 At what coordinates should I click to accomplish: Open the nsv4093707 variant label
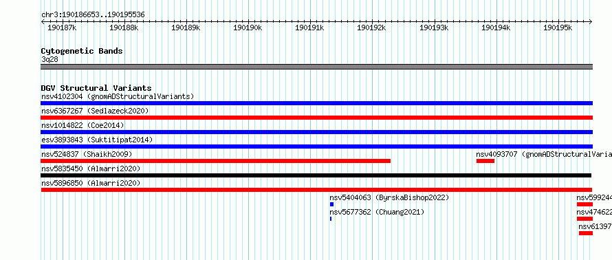pyautogui.click(x=544, y=154)
